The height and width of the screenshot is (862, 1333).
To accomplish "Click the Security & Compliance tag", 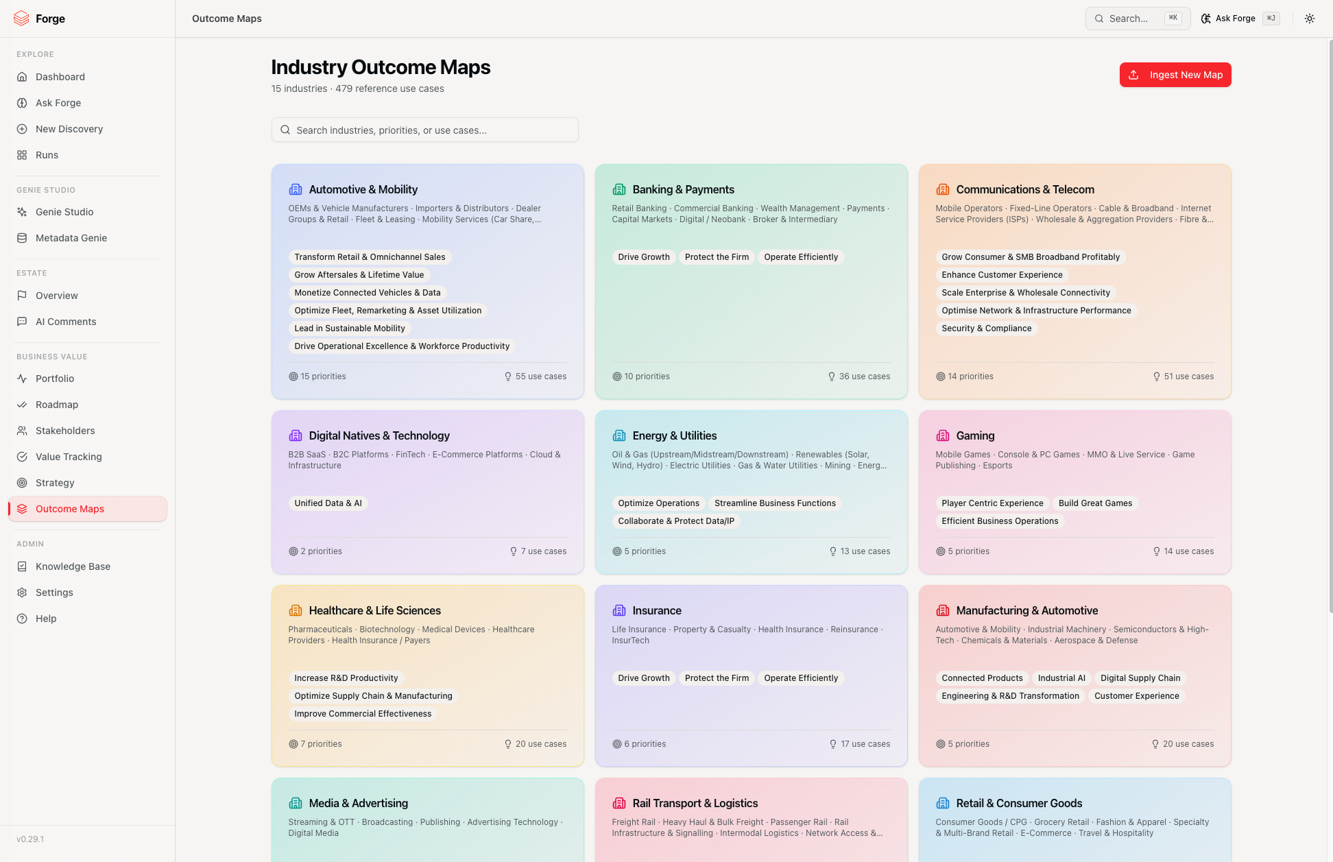I will pos(986,328).
